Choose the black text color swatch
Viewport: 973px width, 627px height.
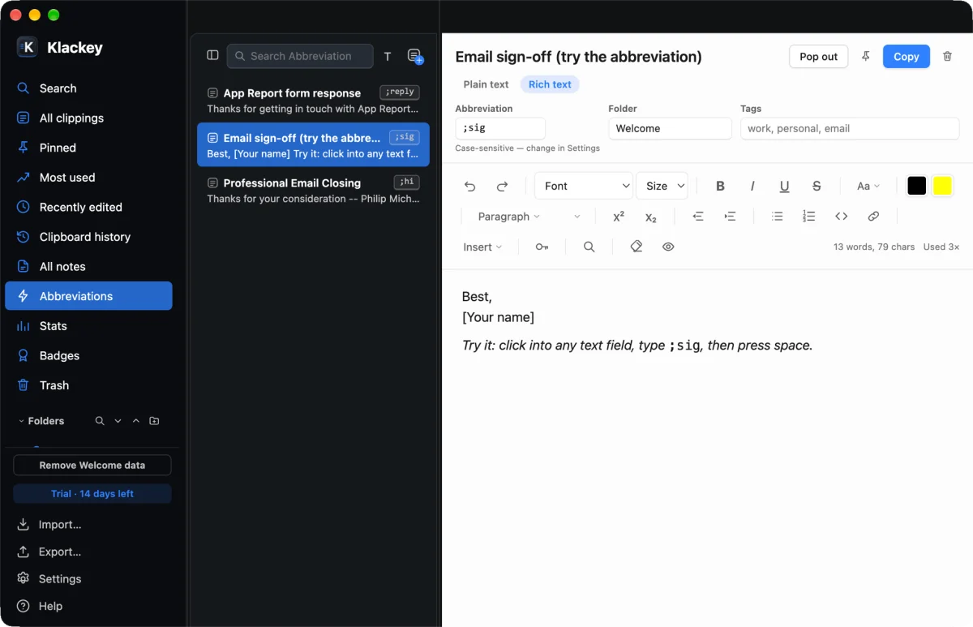click(x=916, y=186)
